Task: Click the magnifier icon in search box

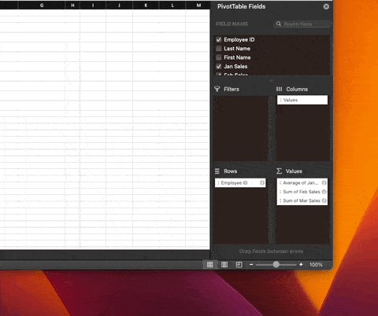Action: tap(279, 24)
